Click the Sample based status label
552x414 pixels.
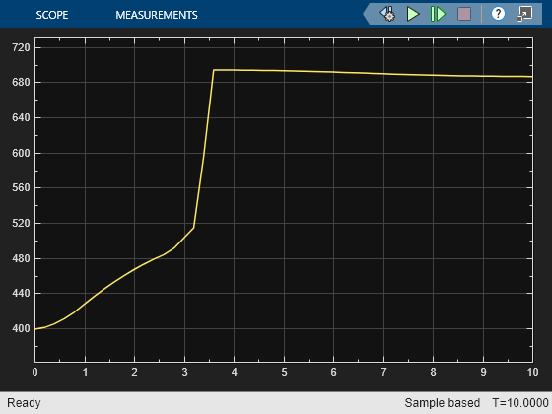443,403
